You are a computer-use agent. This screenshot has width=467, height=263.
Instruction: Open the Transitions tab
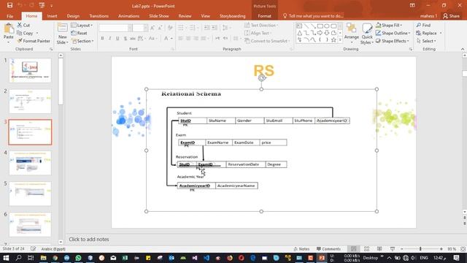coord(99,16)
